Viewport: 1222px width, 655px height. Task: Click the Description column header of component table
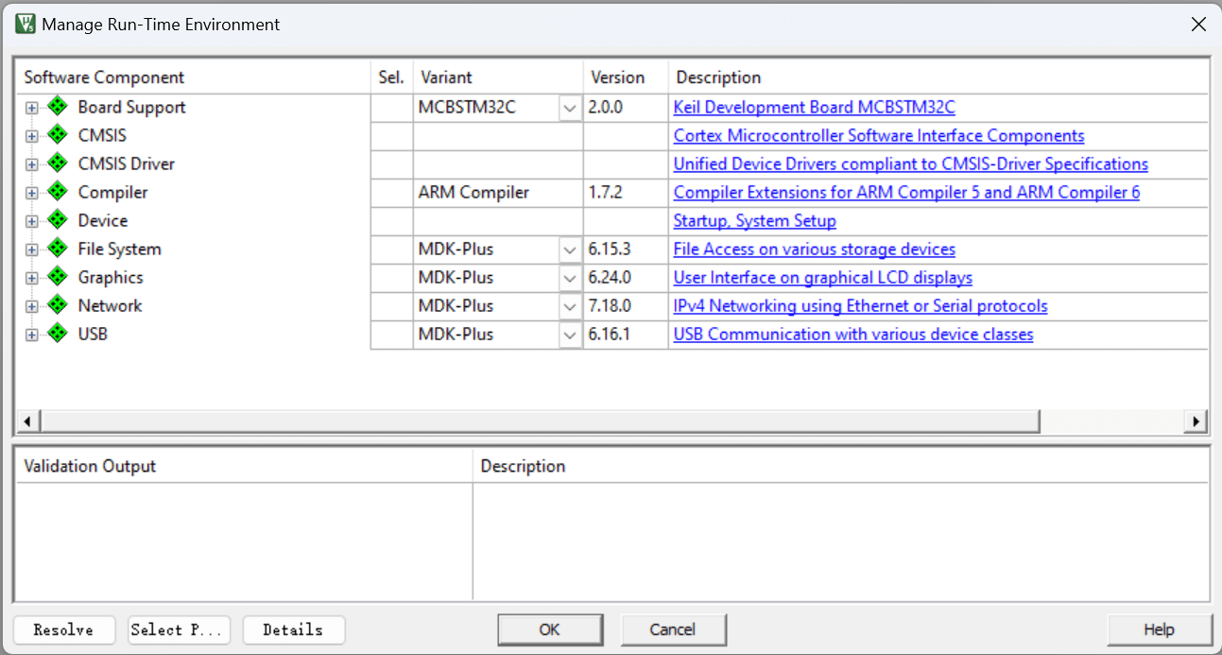(938, 78)
